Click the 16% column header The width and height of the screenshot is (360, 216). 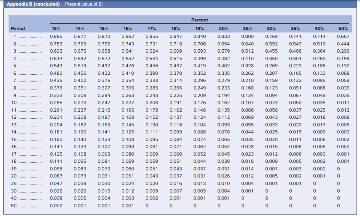[x=127, y=29]
